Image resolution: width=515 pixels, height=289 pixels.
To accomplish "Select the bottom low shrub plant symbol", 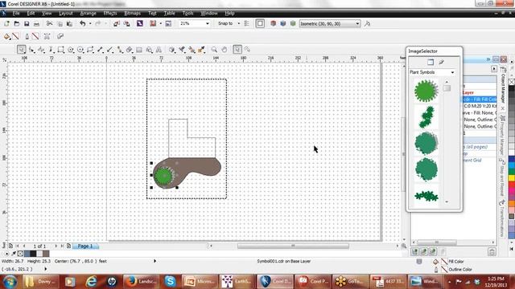I will point(426,196).
